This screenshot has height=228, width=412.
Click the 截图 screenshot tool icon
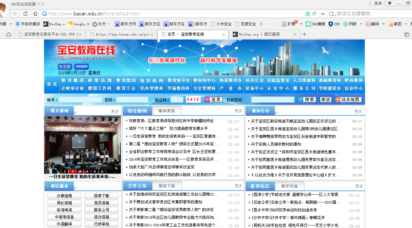coord(390,24)
